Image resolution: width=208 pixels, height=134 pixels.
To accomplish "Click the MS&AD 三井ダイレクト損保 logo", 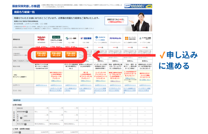I will pos(56,38).
